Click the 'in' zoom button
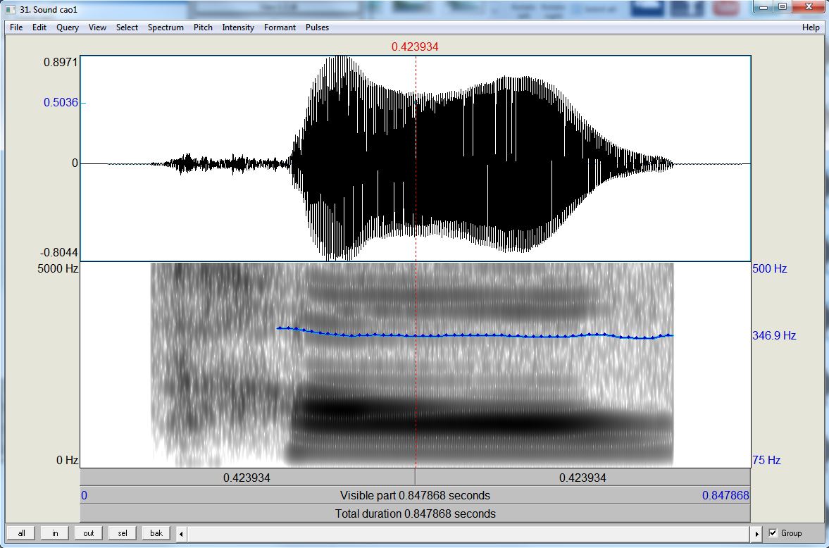This screenshot has height=548, width=829. tap(55, 533)
